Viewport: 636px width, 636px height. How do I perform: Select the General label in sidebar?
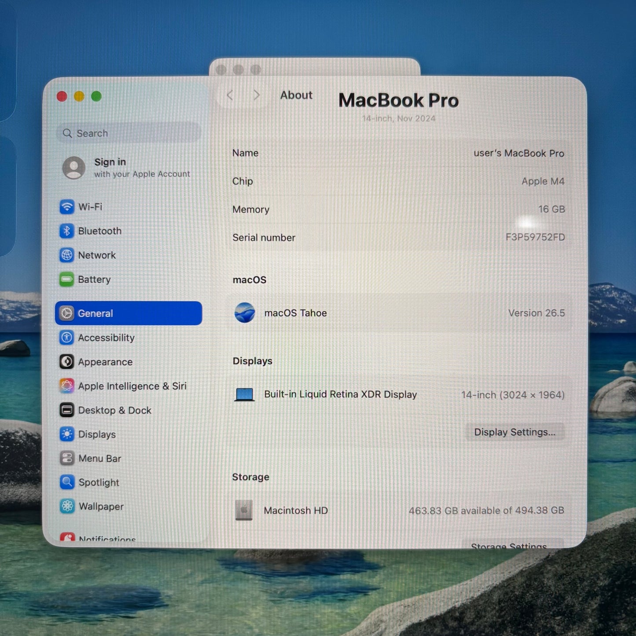click(96, 313)
